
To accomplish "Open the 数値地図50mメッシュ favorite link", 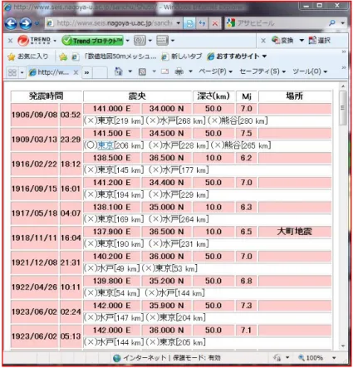I will click(114, 56).
